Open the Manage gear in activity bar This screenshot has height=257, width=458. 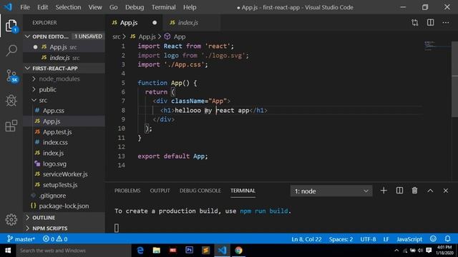point(11,219)
